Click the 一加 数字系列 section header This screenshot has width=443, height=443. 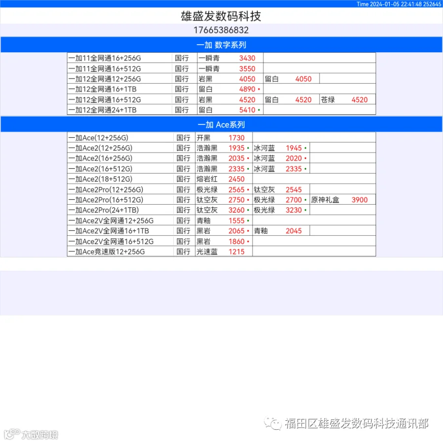[x=221, y=45]
